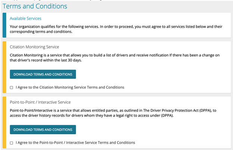
Task: Click the yellow bar beside Citation Monitoring Service
Action: [4, 67]
